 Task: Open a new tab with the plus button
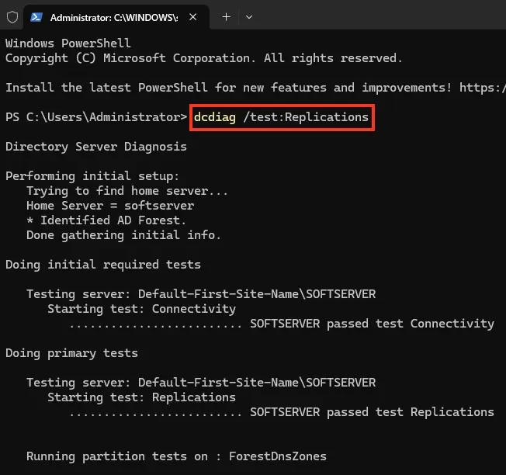click(x=226, y=16)
